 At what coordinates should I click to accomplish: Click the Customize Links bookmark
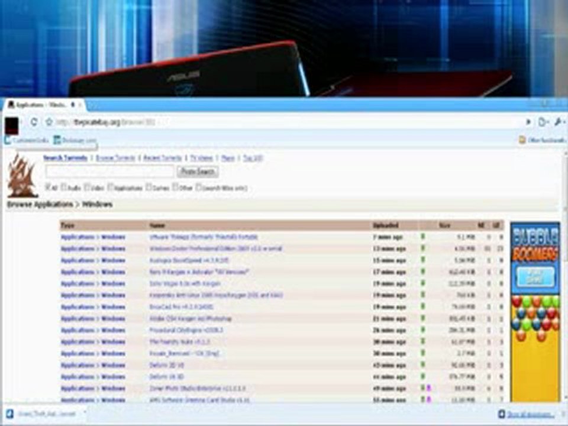[27, 140]
